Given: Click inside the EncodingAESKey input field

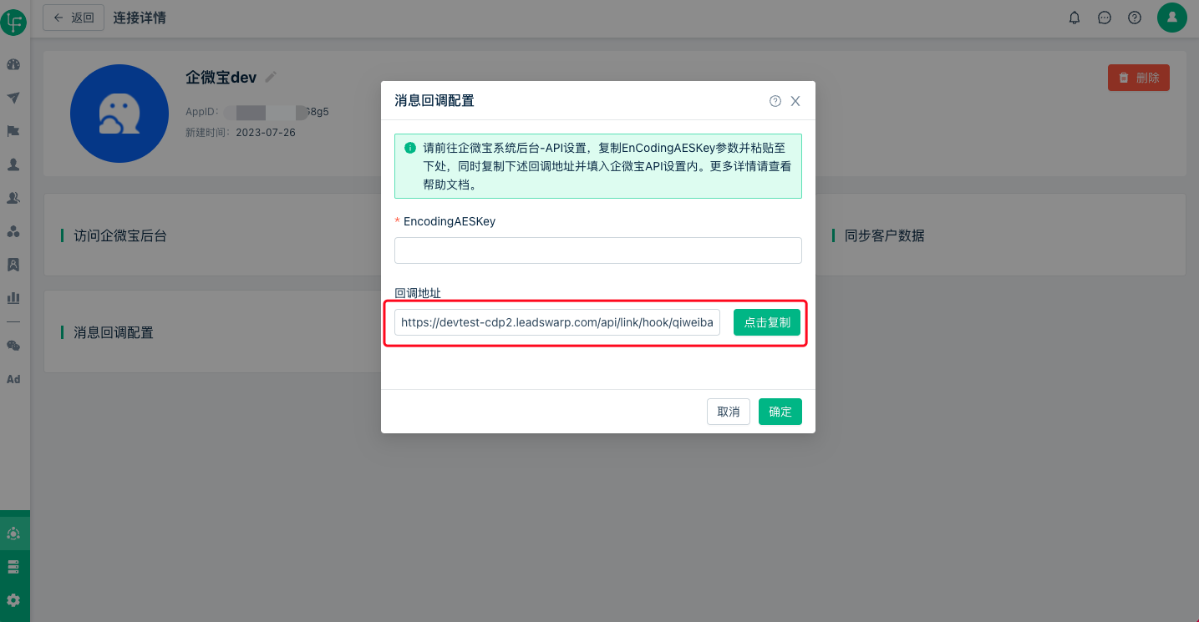Looking at the screenshot, I should pyautogui.click(x=597, y=250).
